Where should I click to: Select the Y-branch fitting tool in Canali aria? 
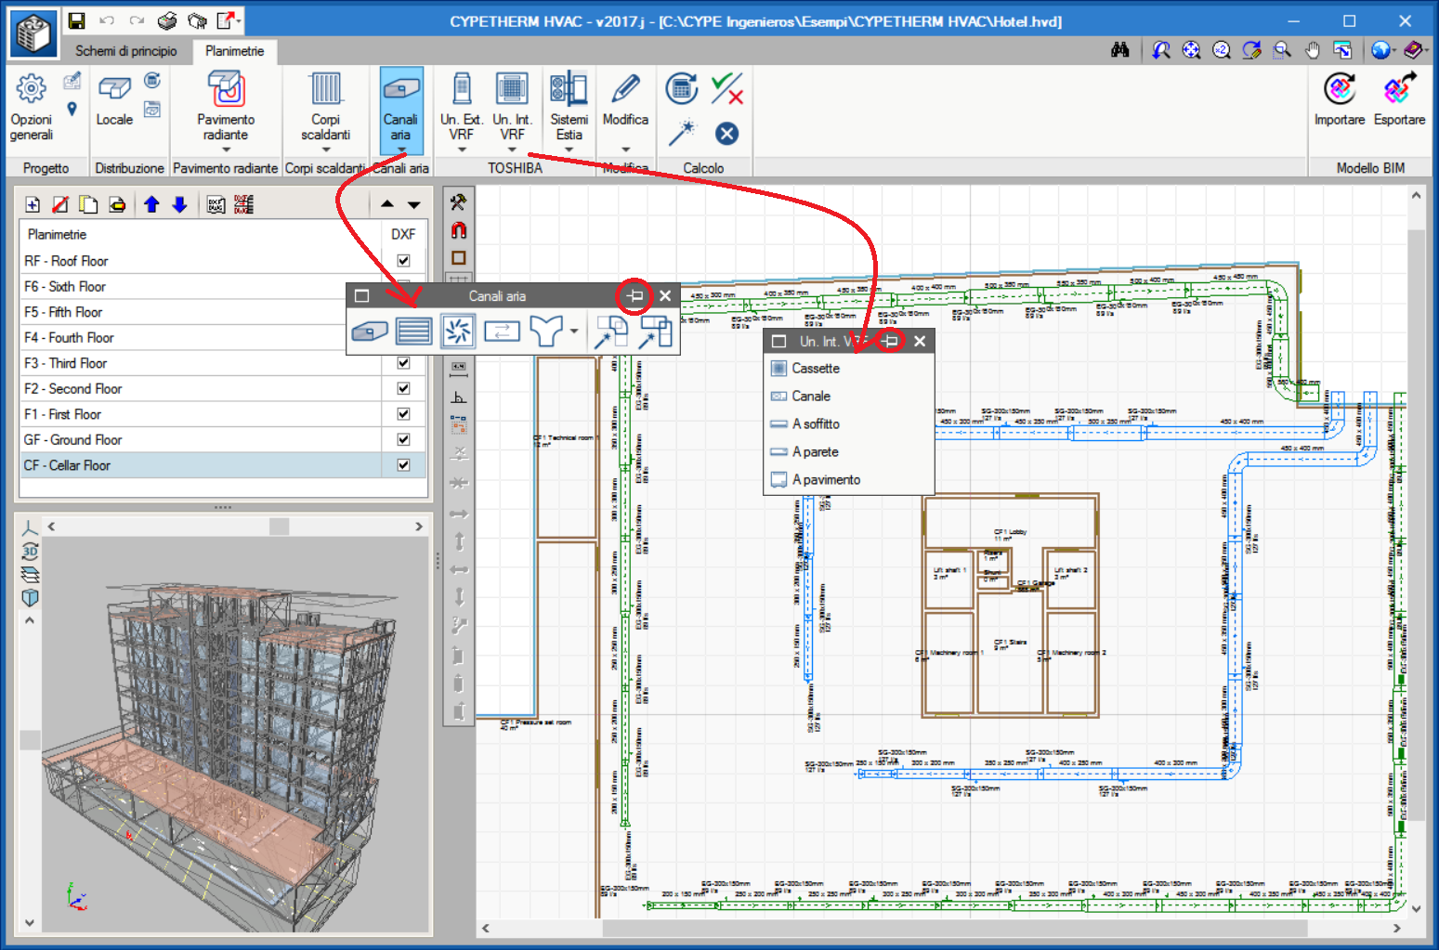546,330
